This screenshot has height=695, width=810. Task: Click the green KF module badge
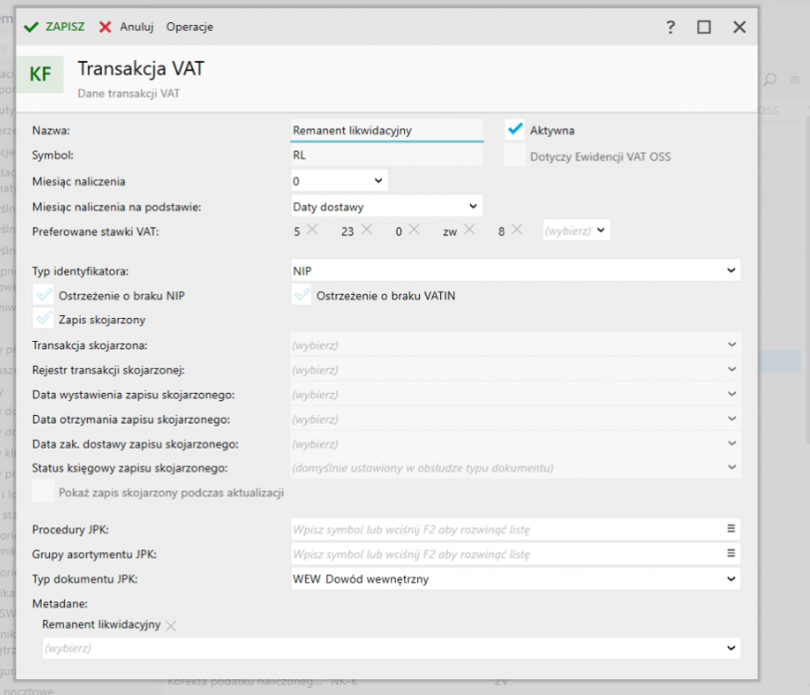pyautogui.click(x=39, y=73)
